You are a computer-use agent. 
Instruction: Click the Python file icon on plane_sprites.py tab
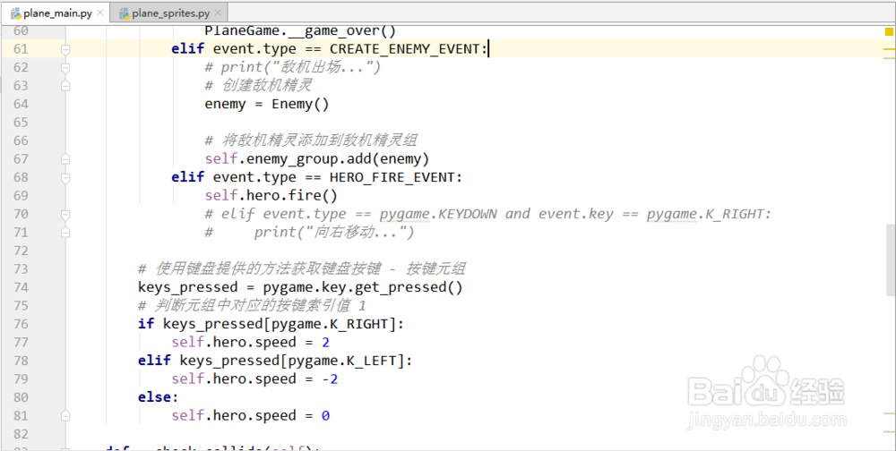[125, 13]
